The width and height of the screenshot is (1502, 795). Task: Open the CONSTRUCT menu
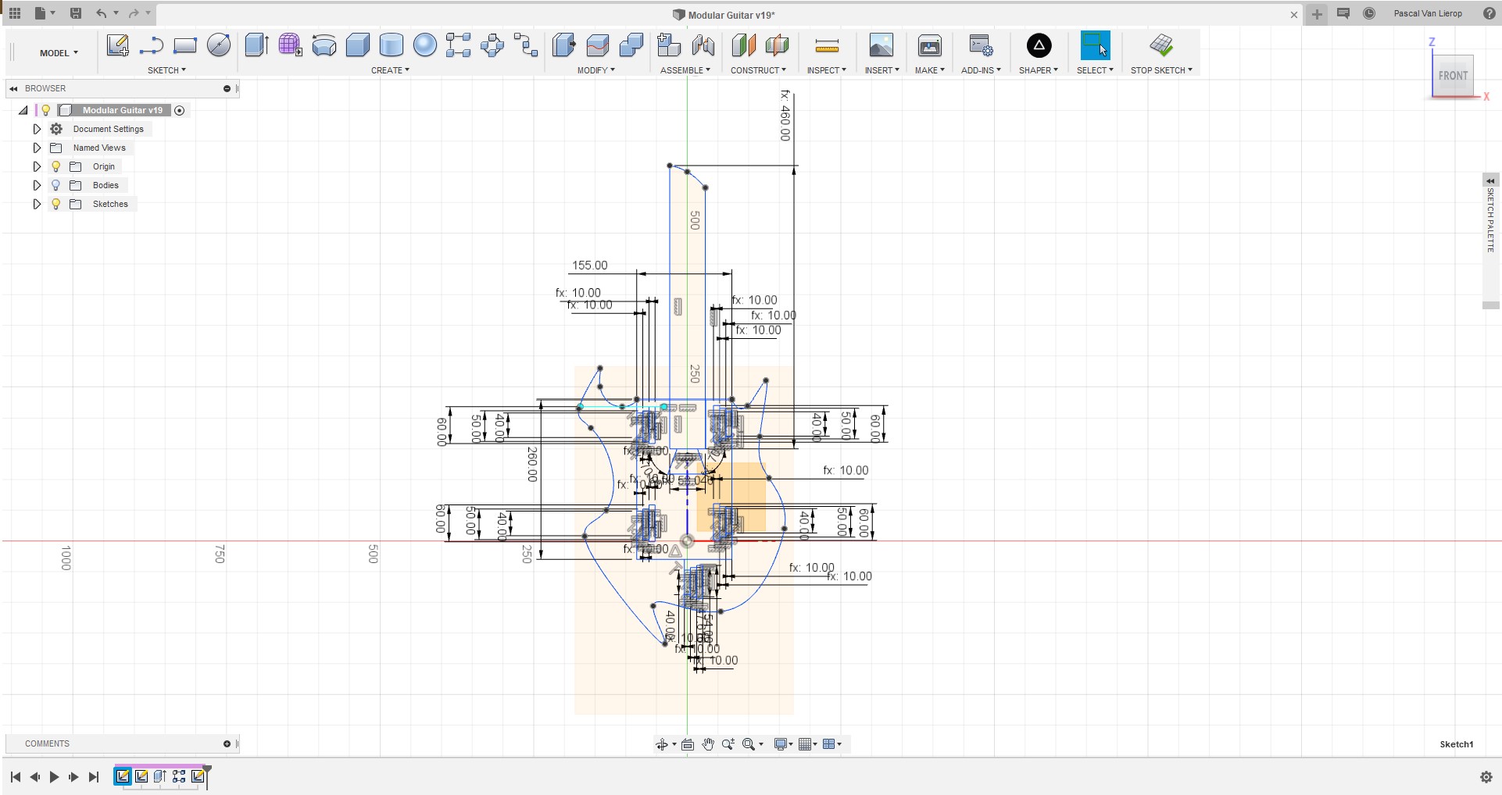click(x=758, y=70)
